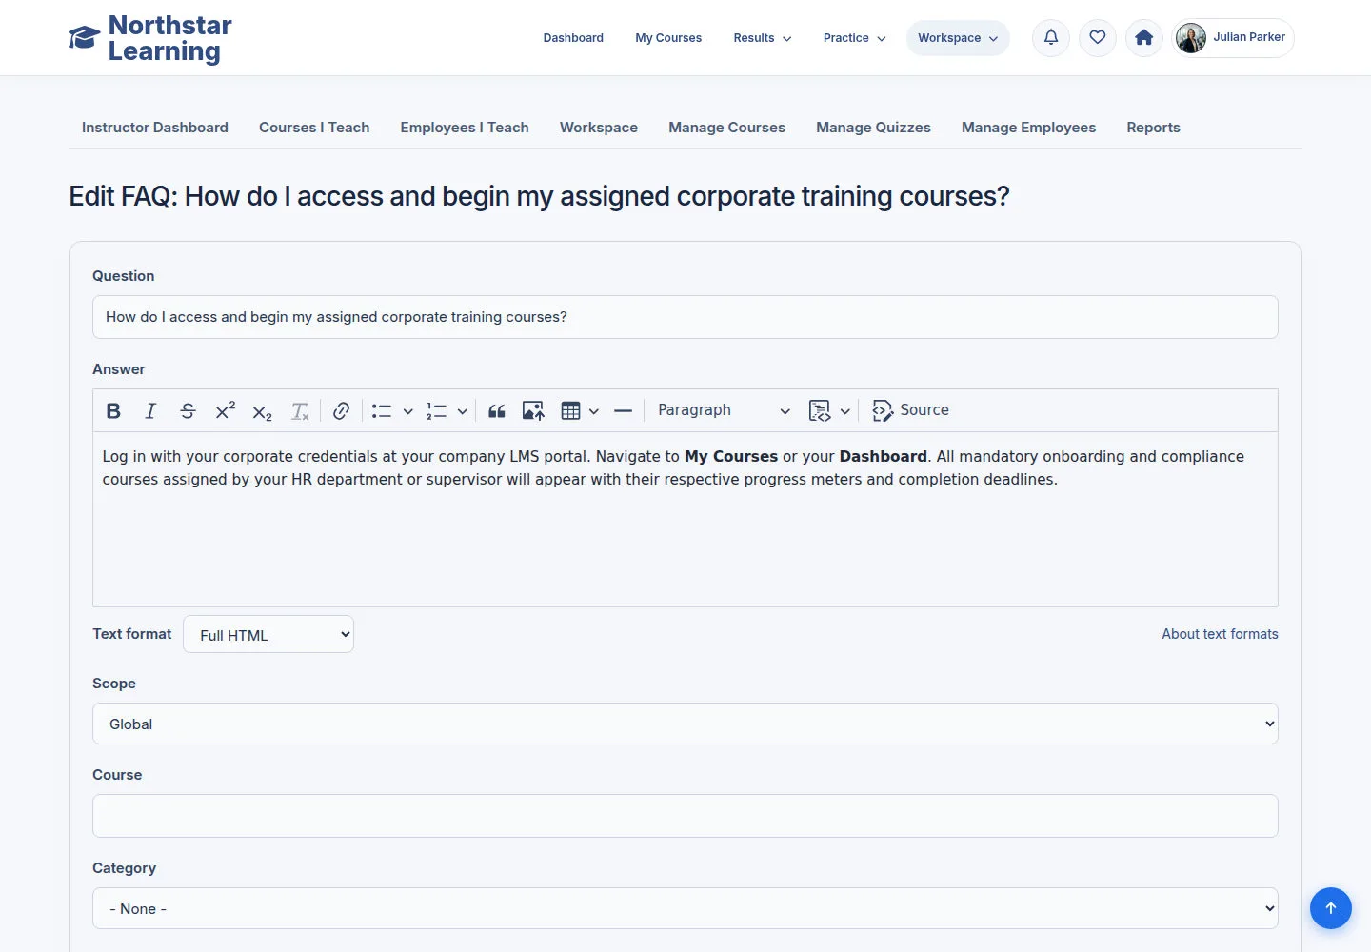Expand numbered list style options
The image size is (1371, 952).
click(x=462, y=411)
